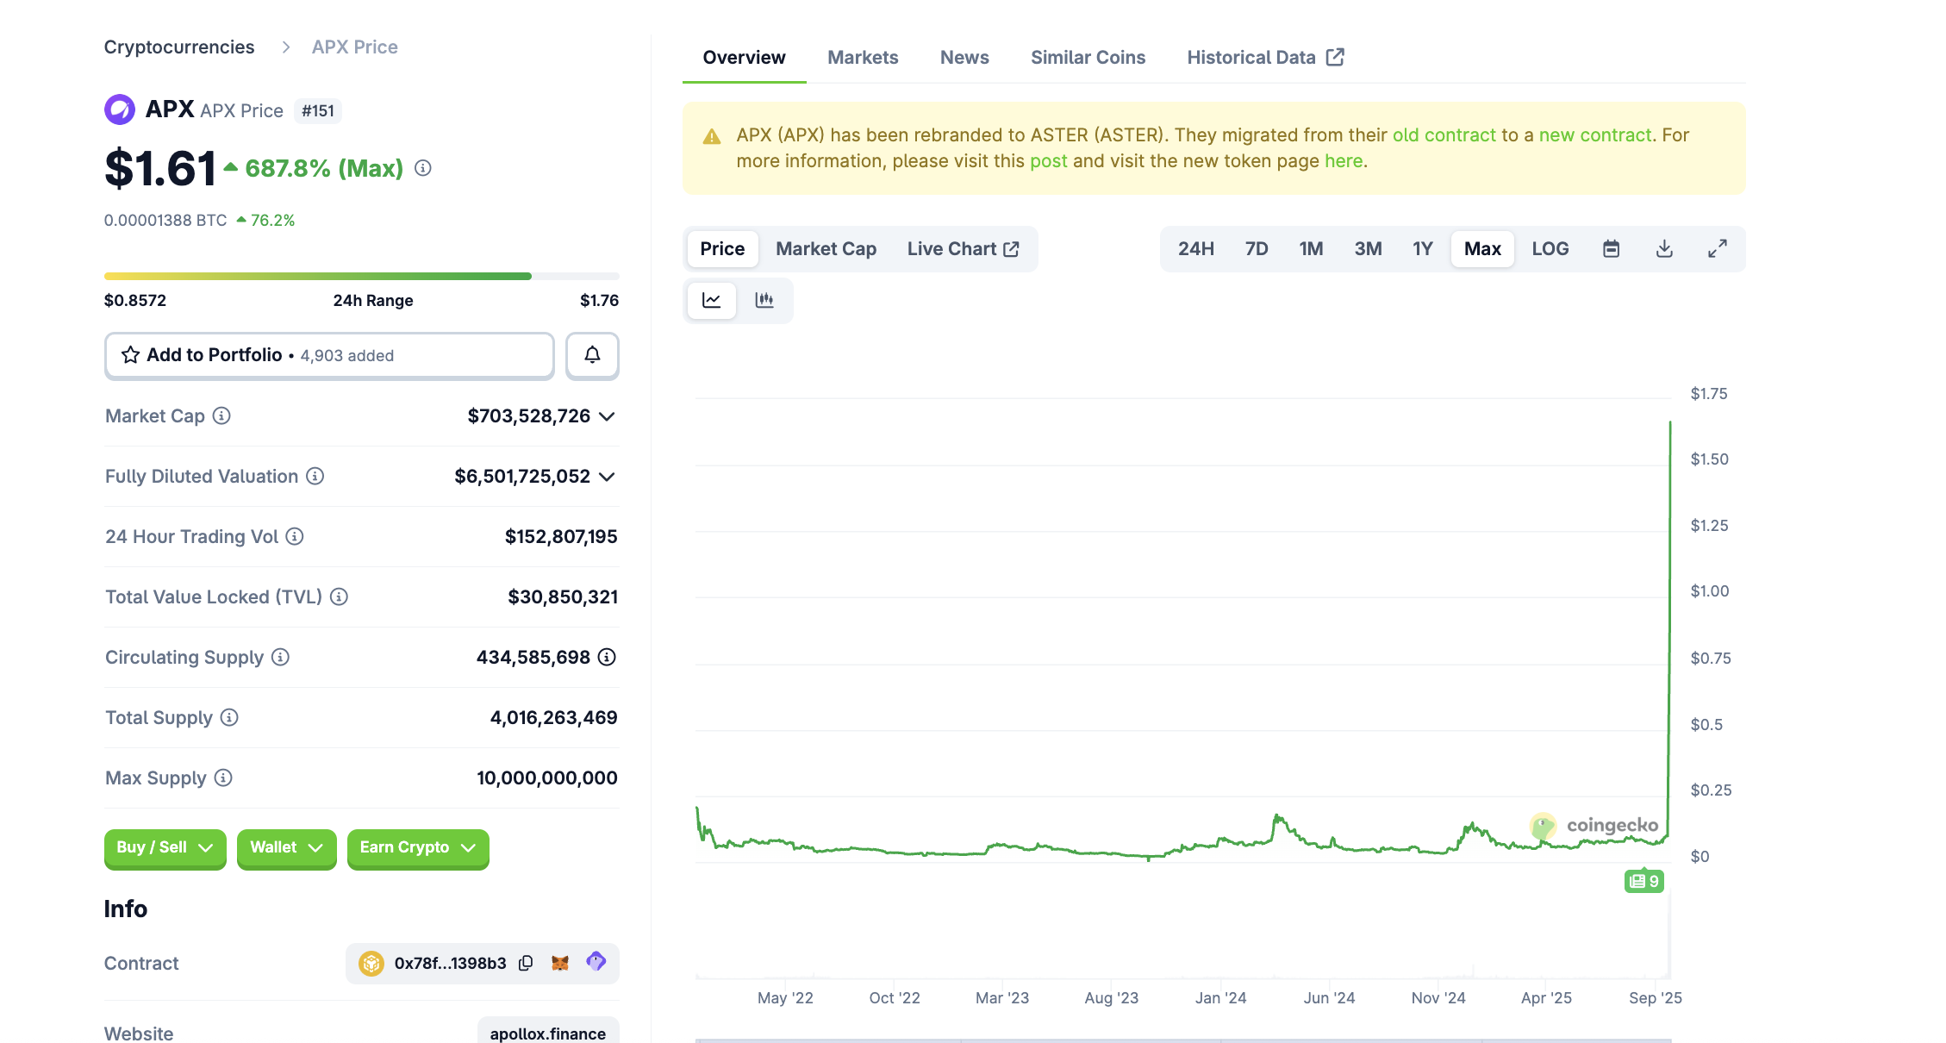1946x1043 pixels.
Task: Open the chart calendar date picker
Action: tap(1611, 249)
